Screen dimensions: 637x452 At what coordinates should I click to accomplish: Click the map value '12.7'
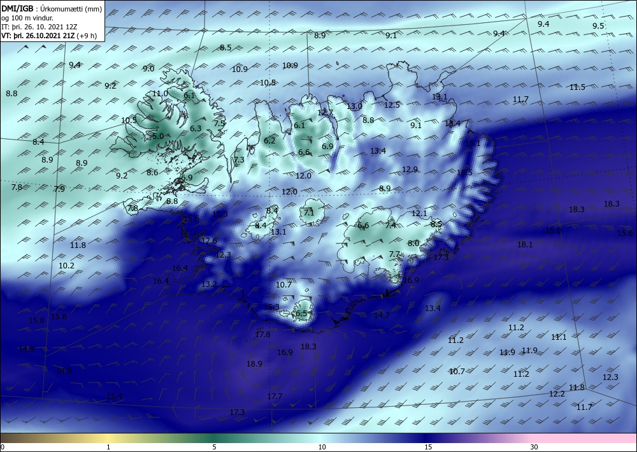pos(325,113)
